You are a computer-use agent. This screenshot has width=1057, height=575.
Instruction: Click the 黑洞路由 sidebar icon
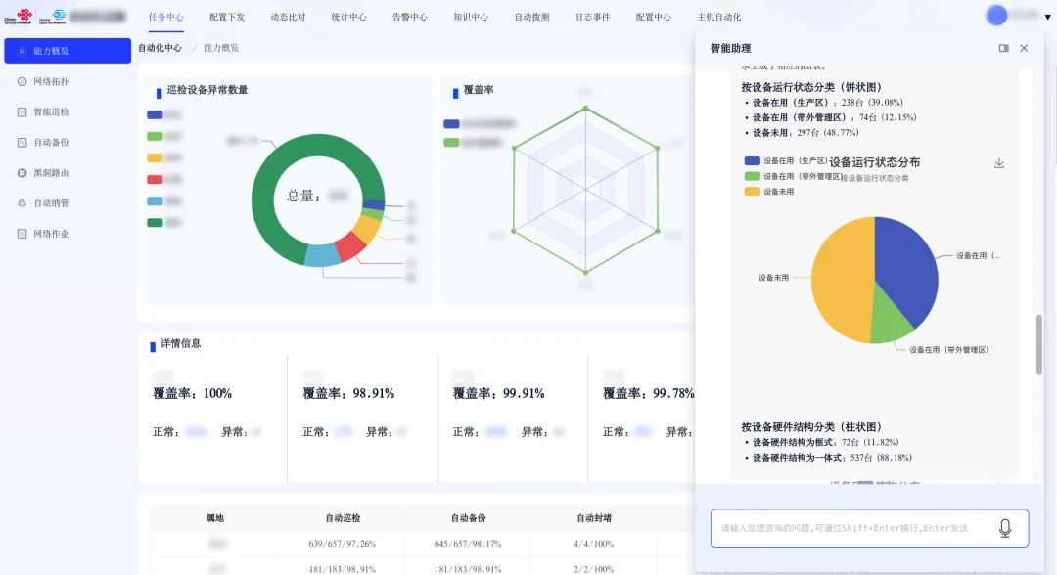23,173
